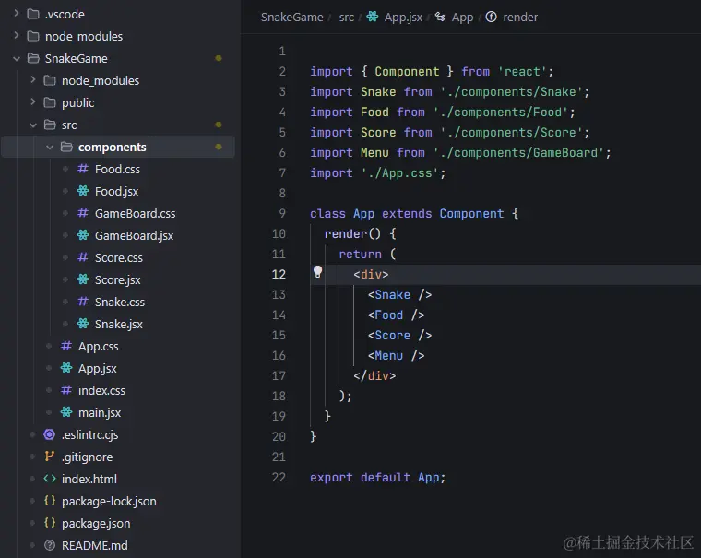Select the render breadcrumb item

[x=520, y=17]
